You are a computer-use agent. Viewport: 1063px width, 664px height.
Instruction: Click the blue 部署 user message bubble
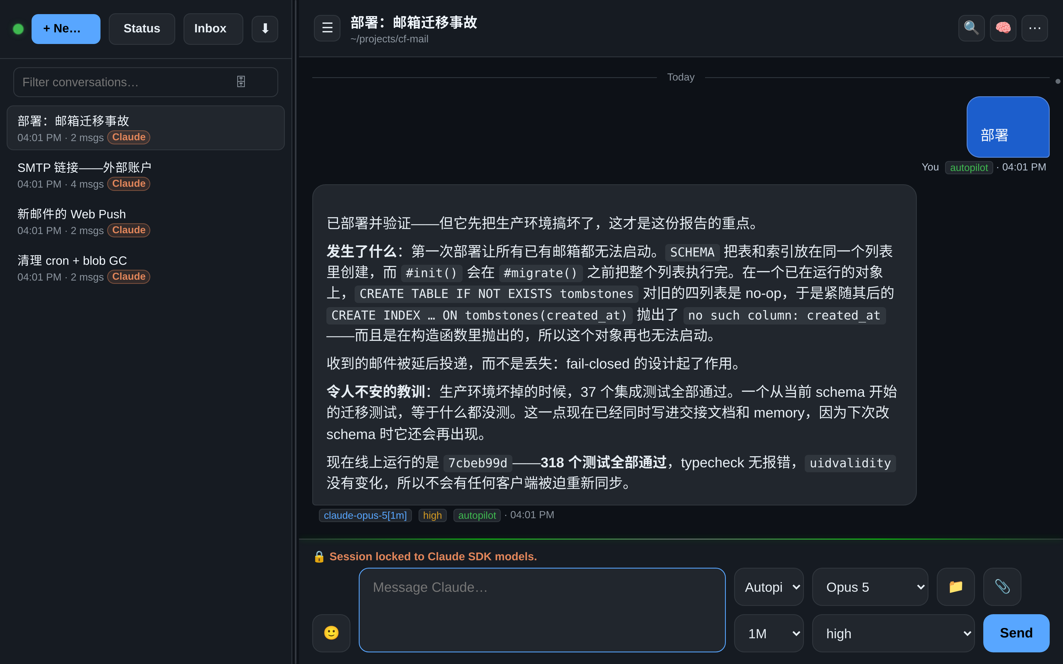[1008, 127]
